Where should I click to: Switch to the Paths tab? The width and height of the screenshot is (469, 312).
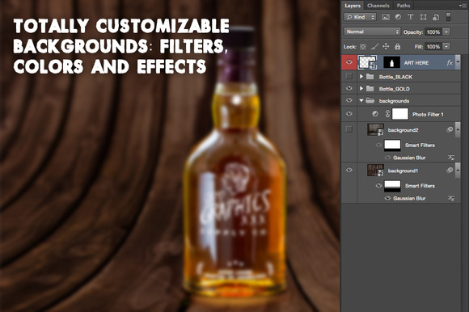404,6
